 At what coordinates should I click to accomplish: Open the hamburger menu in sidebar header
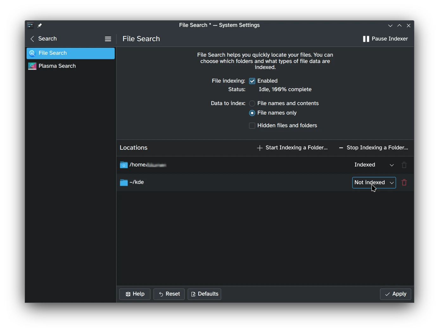coord(108,39)
